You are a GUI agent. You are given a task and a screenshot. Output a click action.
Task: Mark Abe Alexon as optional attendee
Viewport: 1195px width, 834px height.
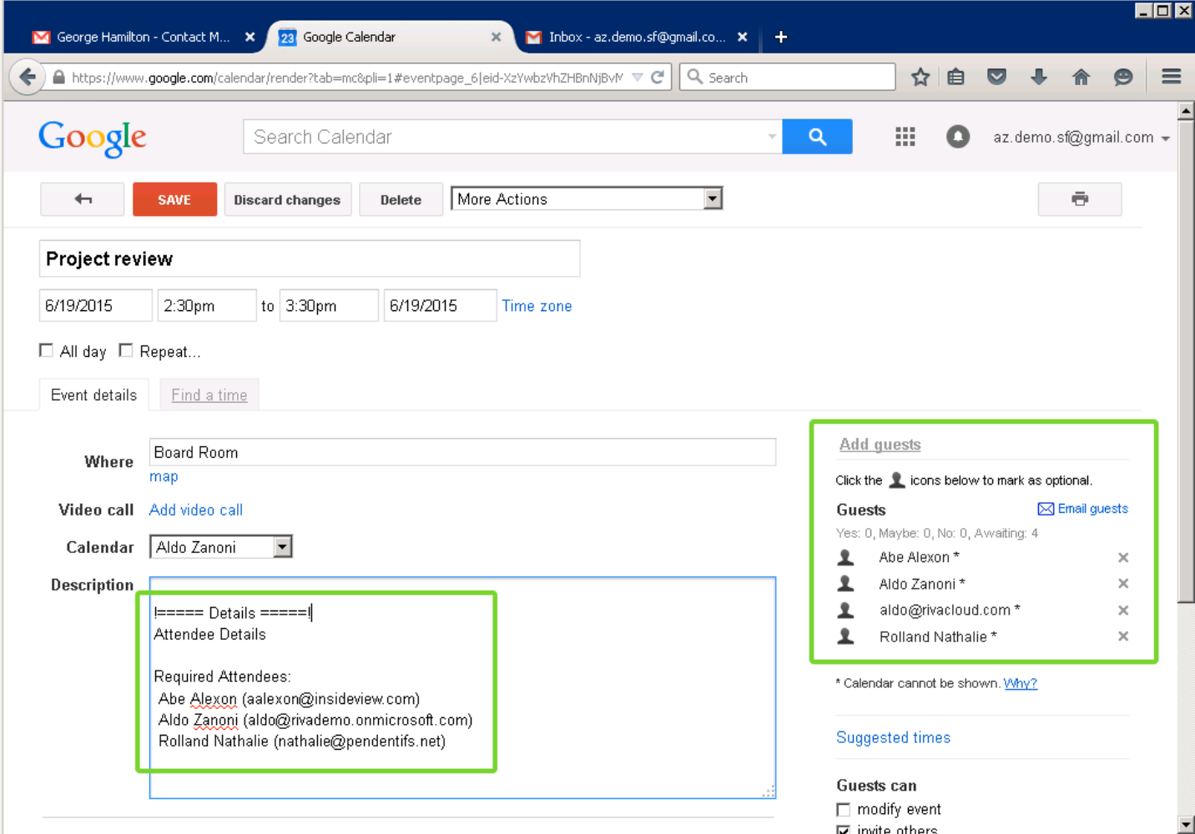845,557
